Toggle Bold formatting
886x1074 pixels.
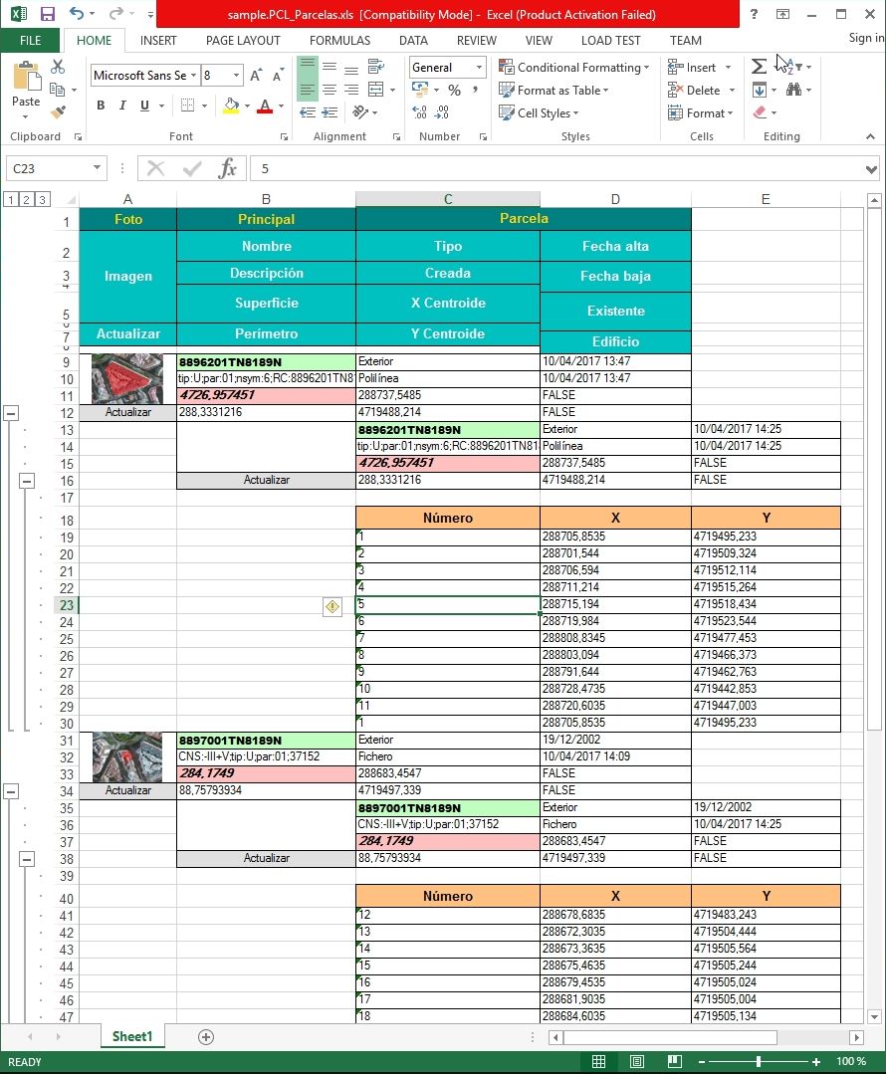tap(101, 106)
